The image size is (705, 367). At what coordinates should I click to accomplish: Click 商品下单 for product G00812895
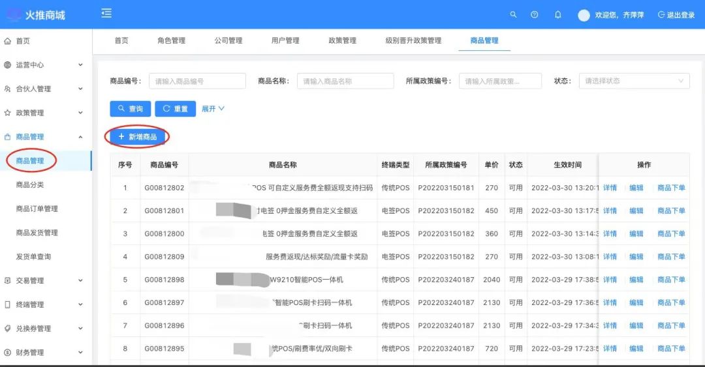tap(671, 348)
